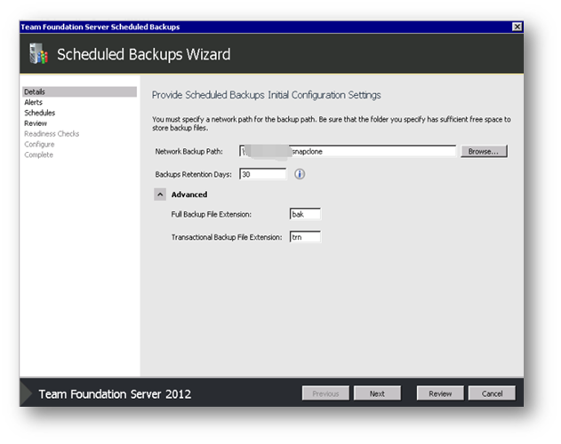Click the Network Backup Path label
Viewport: 561px width, 444px height.
pos(188,152)
